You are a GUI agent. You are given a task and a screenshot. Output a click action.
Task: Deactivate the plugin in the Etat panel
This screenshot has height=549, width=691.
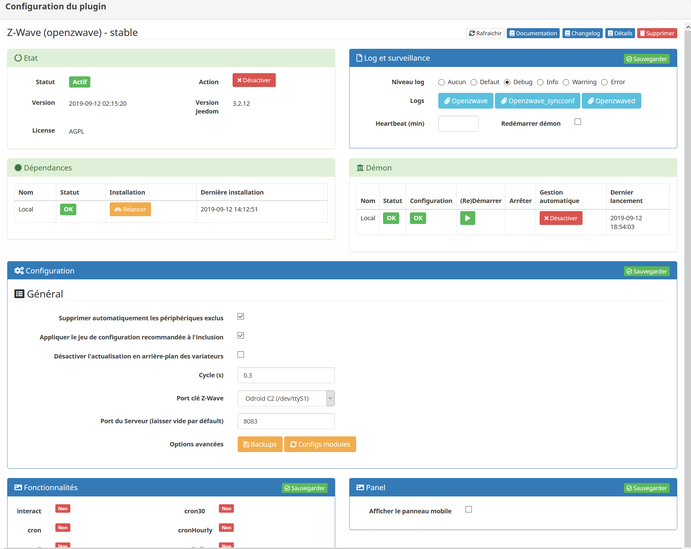tap(254, 80)
